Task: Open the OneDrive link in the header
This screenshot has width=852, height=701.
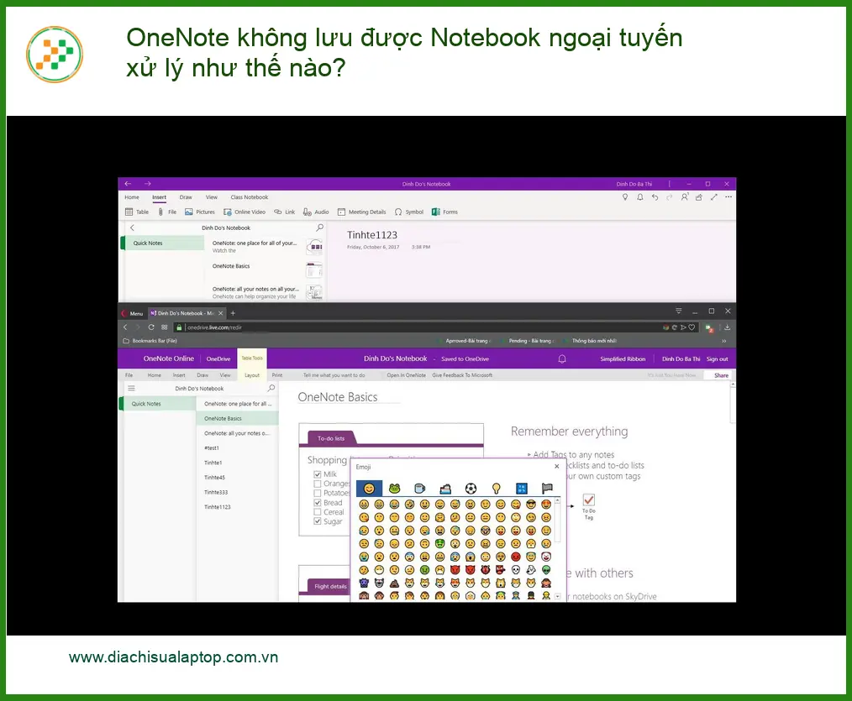Action: tap(218, 359)
